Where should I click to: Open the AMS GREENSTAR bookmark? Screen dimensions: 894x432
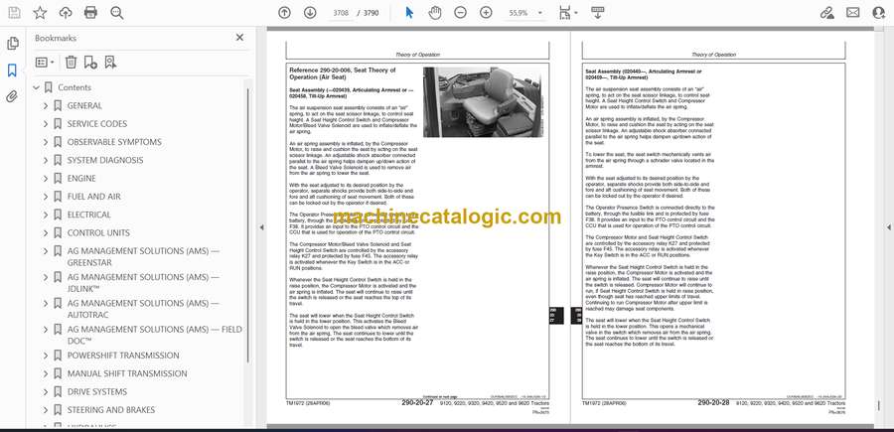click(143, 256)
